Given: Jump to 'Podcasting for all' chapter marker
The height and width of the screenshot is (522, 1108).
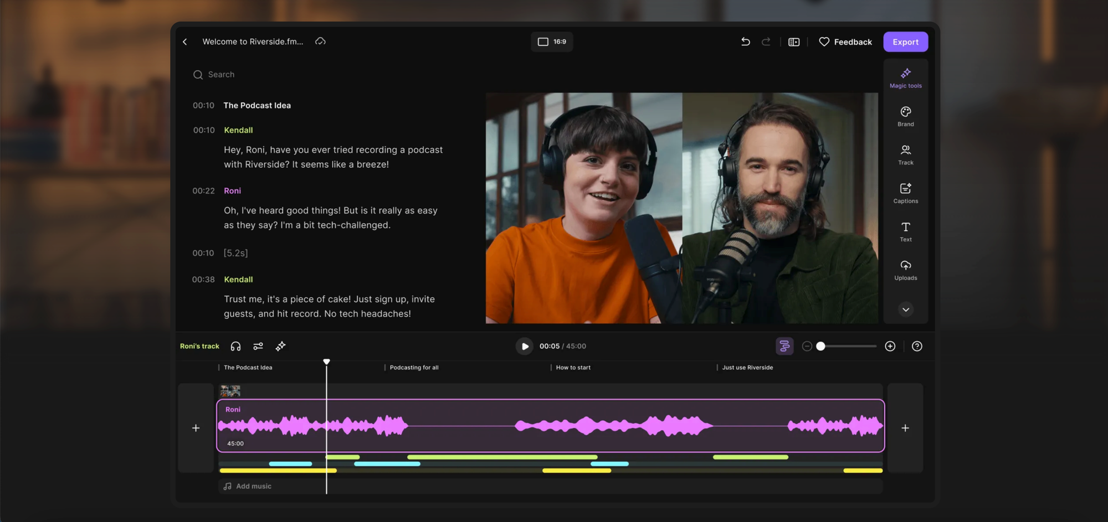Looking at the screenshot, I should click(x=414, y=368).
